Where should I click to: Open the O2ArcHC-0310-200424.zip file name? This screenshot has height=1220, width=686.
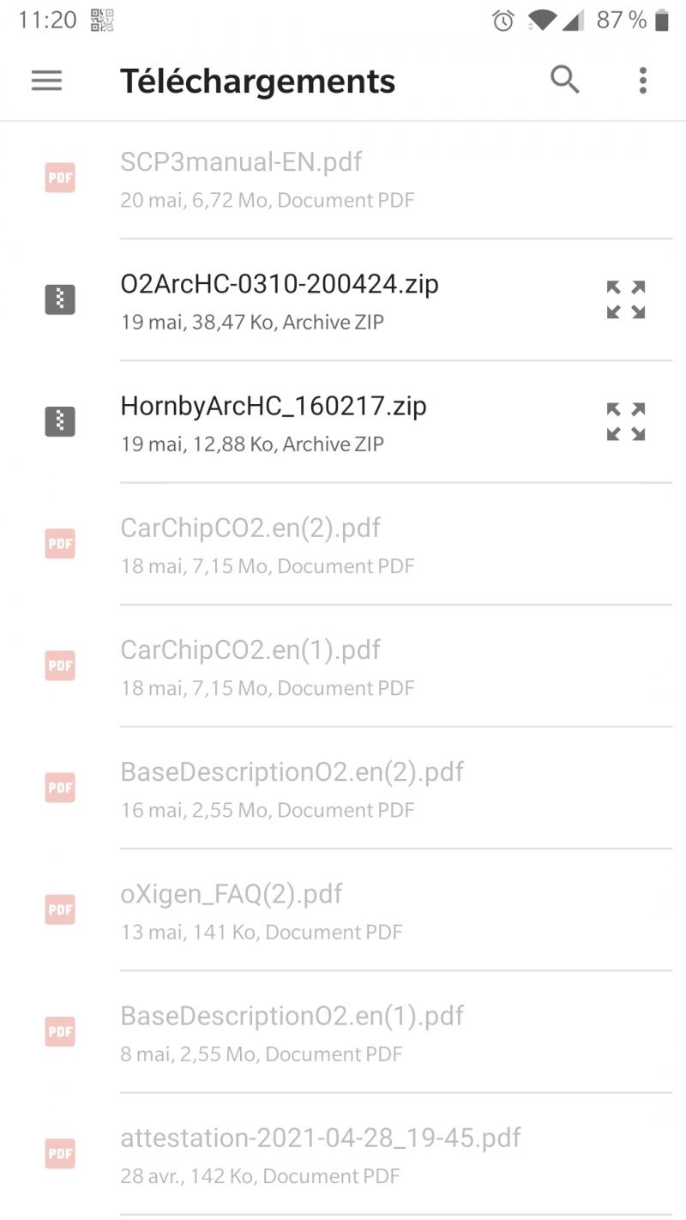pos(280,284)
